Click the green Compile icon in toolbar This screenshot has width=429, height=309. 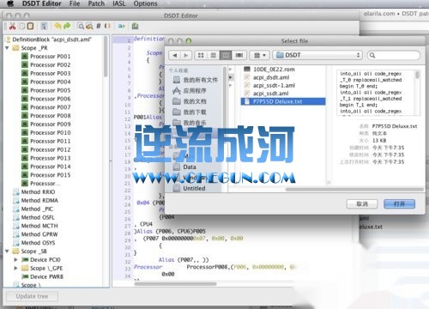point(135,26)
